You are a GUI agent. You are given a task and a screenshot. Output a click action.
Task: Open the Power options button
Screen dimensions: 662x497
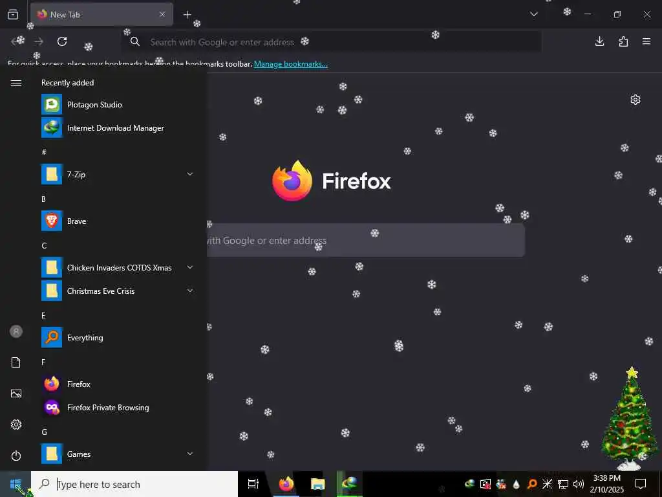16,456
